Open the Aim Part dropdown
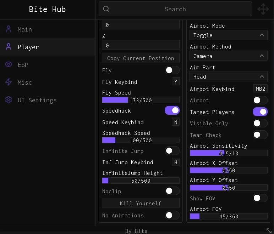 pyautogui.click(x=228, y=76)
